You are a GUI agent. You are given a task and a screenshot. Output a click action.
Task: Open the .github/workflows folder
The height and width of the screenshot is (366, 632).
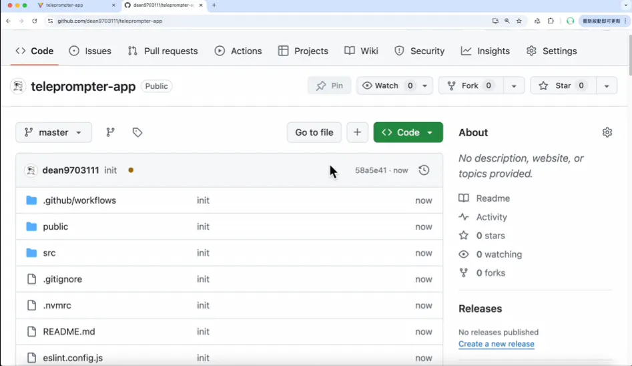coord(79,200)
